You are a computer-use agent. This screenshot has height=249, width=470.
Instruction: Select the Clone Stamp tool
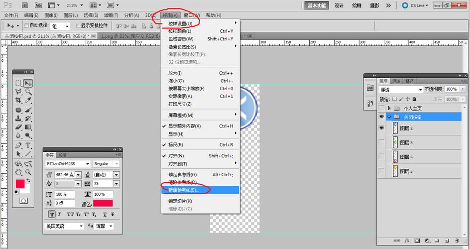(18, 119)
